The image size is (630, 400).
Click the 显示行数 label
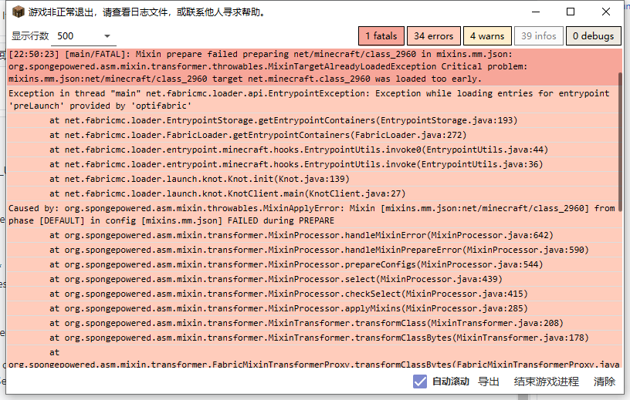pyautogui.click(x=30, y=36)
